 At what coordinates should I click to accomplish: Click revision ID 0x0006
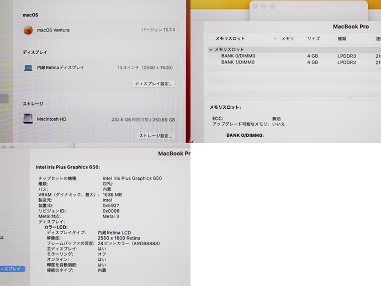111,211
